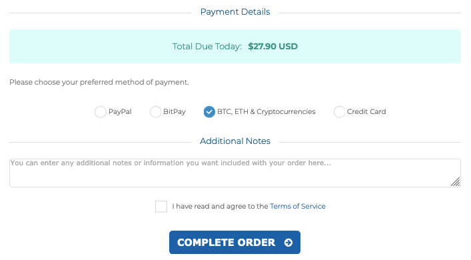The height and width of the screenshot is (260, 471).
Task: Click the Additional Notes section heading
Action: pyautogui.click(x=235, y=141)
